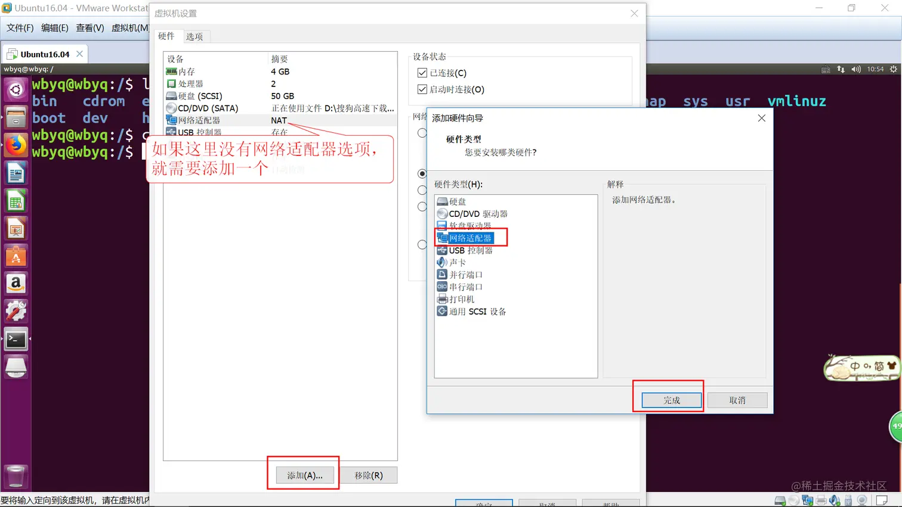The image size is (902, 507).
Task: Click the hard disk status bar icon
Action: 780,500
